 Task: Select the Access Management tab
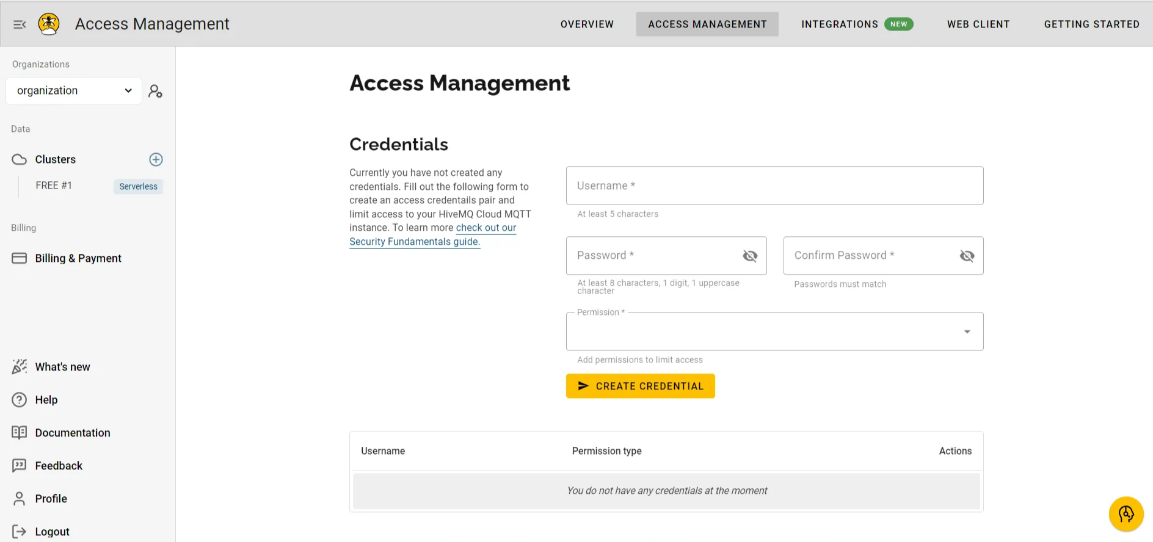(707, 24)
